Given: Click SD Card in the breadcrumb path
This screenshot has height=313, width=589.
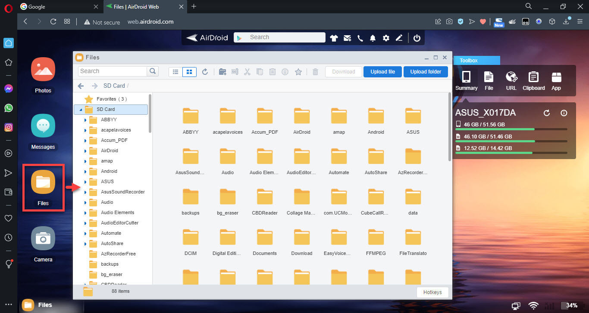Looking at the screenshot, I should coord(114,86).
